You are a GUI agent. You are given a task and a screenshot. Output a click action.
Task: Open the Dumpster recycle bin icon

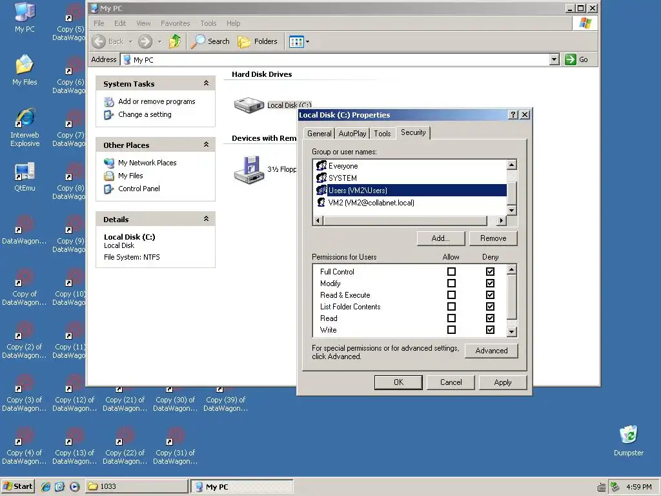628,440
